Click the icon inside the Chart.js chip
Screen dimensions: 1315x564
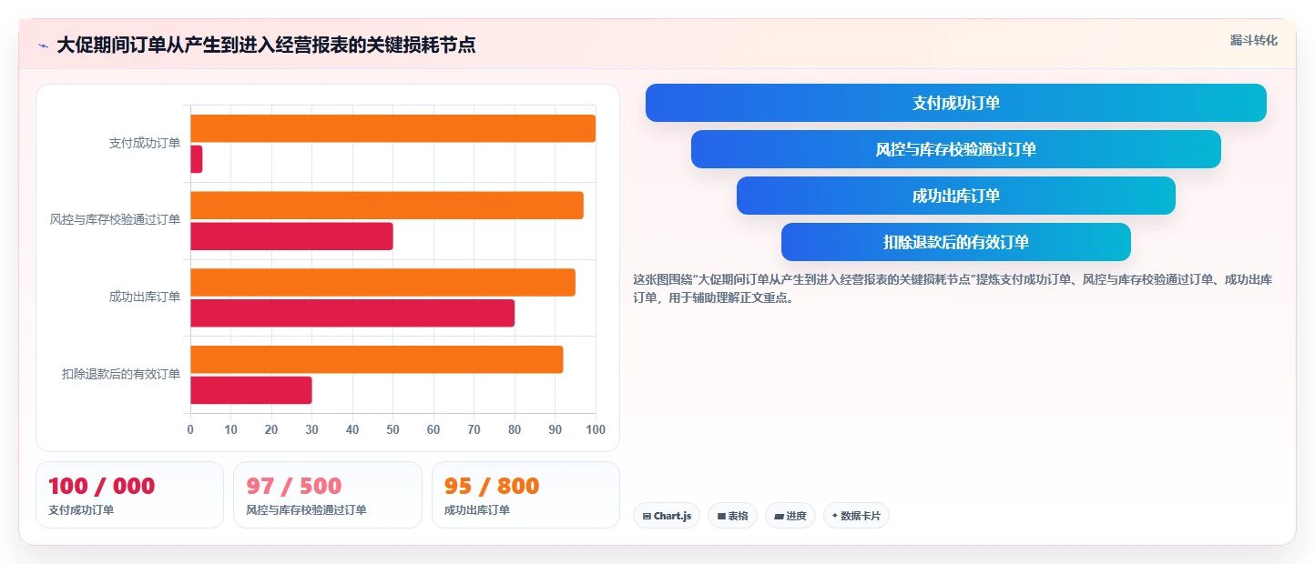point(647,516)
